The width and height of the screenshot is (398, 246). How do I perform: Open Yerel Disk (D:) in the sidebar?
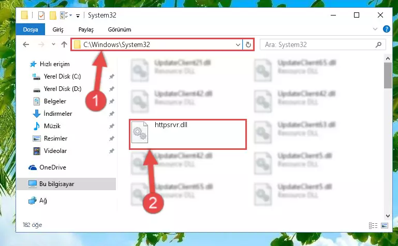[x=63, y=89]
